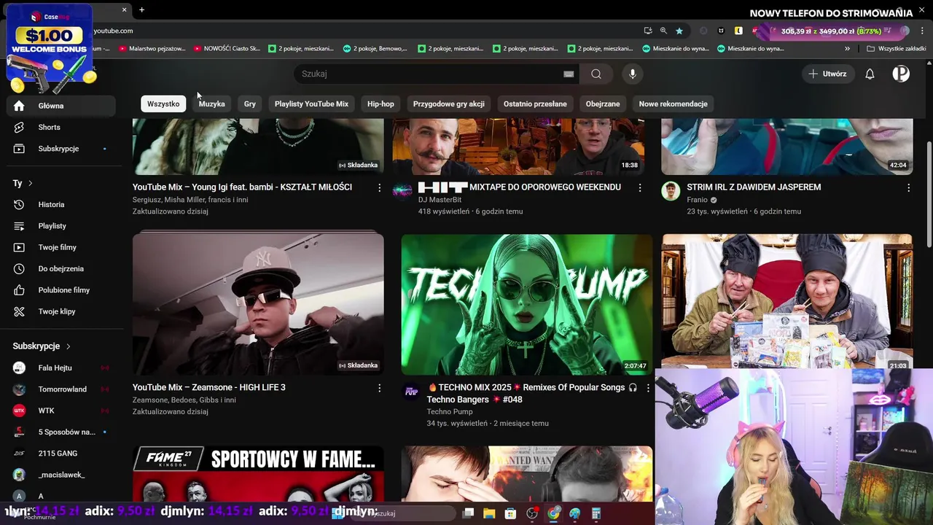Viewport: 933px width, 525px height.
Task: Open the 5 Sposobów na... subscription
Action: coord(61,432)
